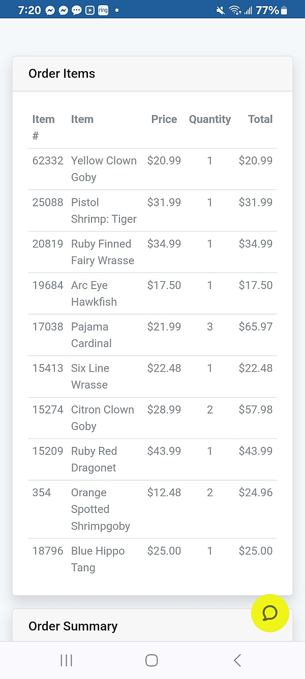This screenshot has height=679, width=305.
Task: Tap the message bubble notification icon
Action: [77, 10]
